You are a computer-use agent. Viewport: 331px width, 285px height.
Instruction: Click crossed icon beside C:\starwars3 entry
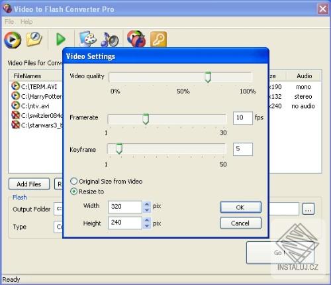point(15,125)
